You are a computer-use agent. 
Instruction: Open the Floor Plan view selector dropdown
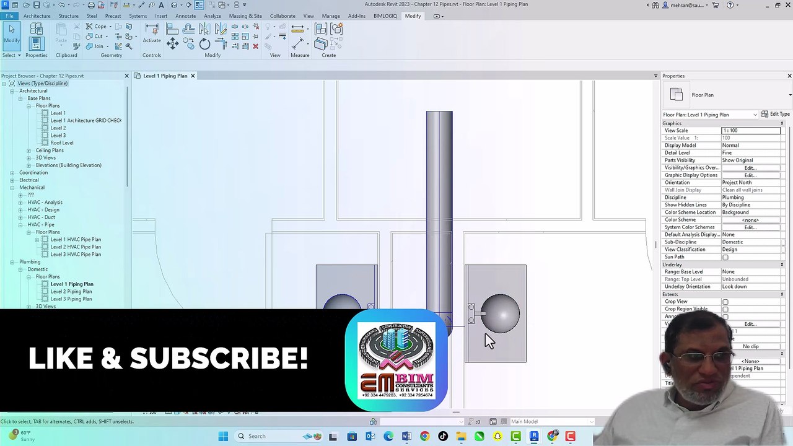pos(710,115)
